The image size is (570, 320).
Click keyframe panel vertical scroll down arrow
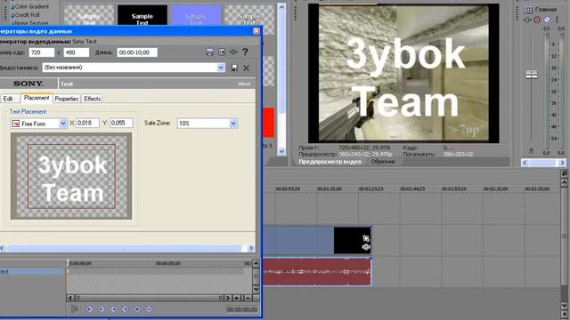click(x=256, y=289)
